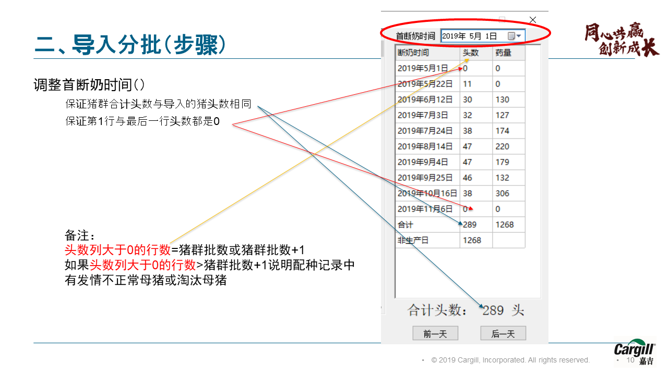668x375 pixels.
Task: Select the month 5月 in date field
Action: tap(475, 36)
